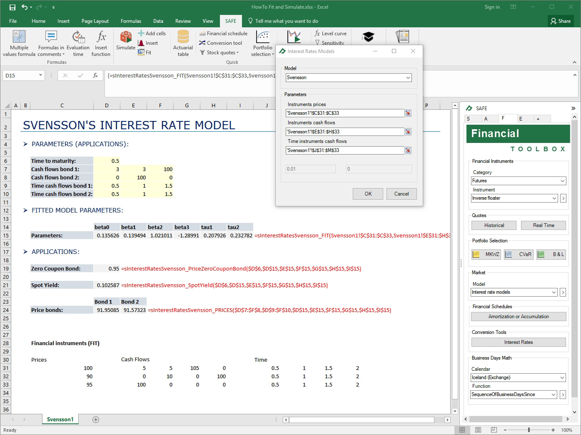Screen dimensions: 581x435
Task: Open the Conversion tool
Action: coord(221,43)
